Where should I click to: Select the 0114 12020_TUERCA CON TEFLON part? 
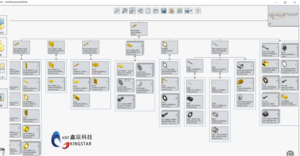point(270,116)
